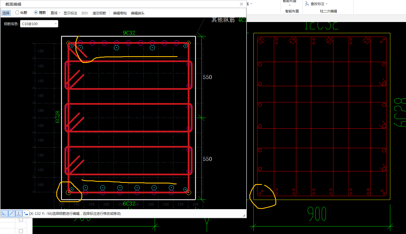Click the dynamic coordinate input icon

[26, 214]
